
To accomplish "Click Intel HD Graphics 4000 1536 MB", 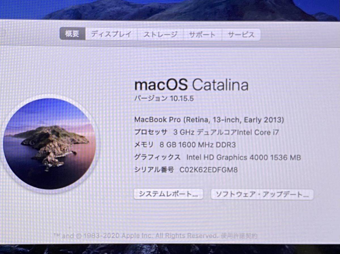I will tap(243, 157).
